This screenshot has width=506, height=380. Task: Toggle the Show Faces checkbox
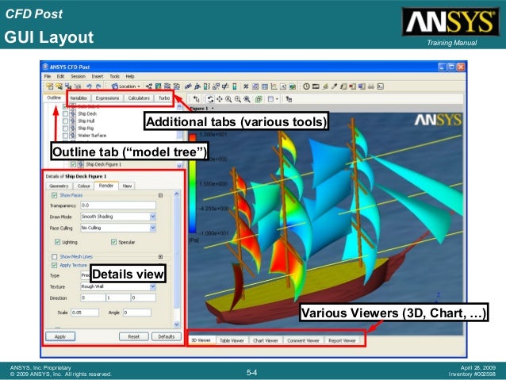54,195
